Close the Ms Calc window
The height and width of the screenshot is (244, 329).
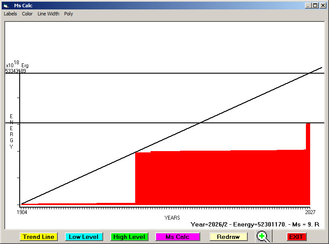click(323, 6)
